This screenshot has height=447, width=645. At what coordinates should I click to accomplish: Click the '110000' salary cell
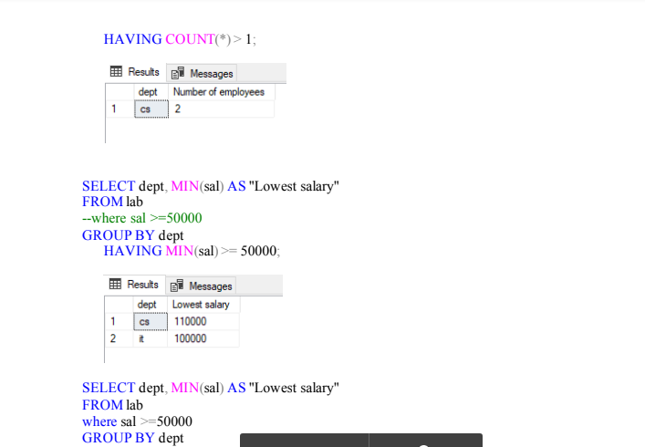coord(203,322)
